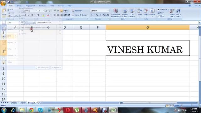Click Merge & Center

(79, 15)
